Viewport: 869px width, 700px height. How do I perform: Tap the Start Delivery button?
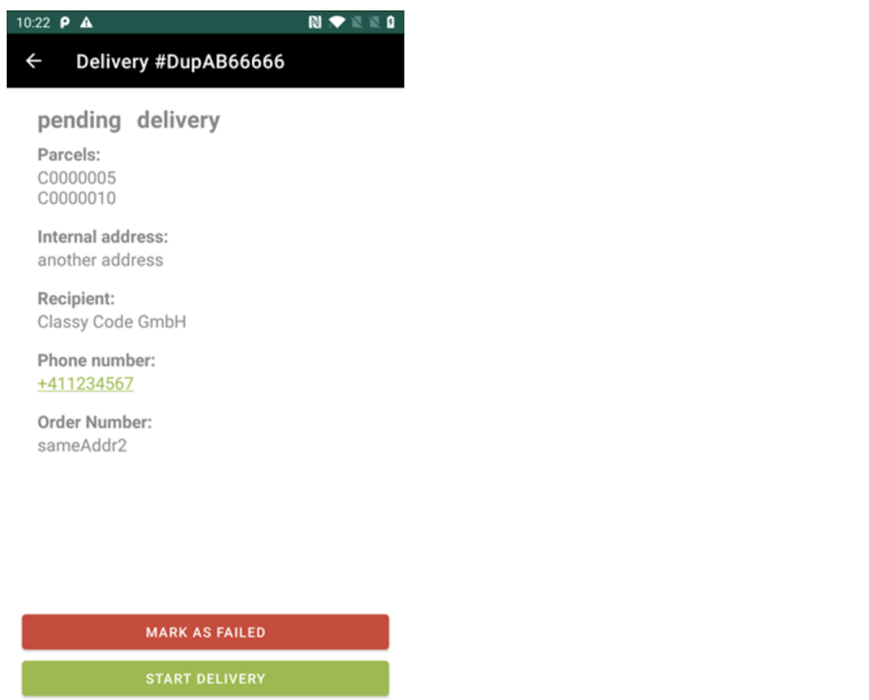tap(205, 678)
